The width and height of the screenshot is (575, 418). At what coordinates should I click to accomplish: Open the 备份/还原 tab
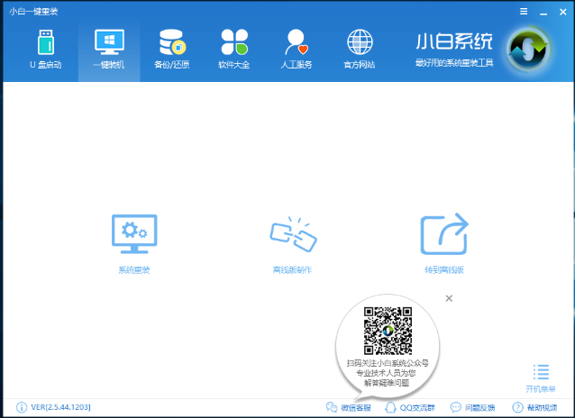(171, 50)
